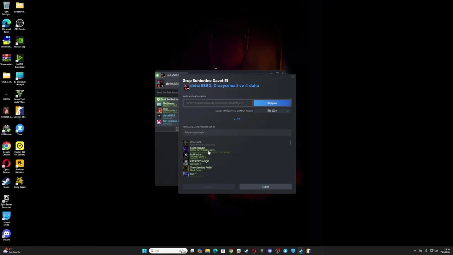Screen dimensions: 453x255
Task: Show hidden system tray icons chevron
Action: click(415, 251)
